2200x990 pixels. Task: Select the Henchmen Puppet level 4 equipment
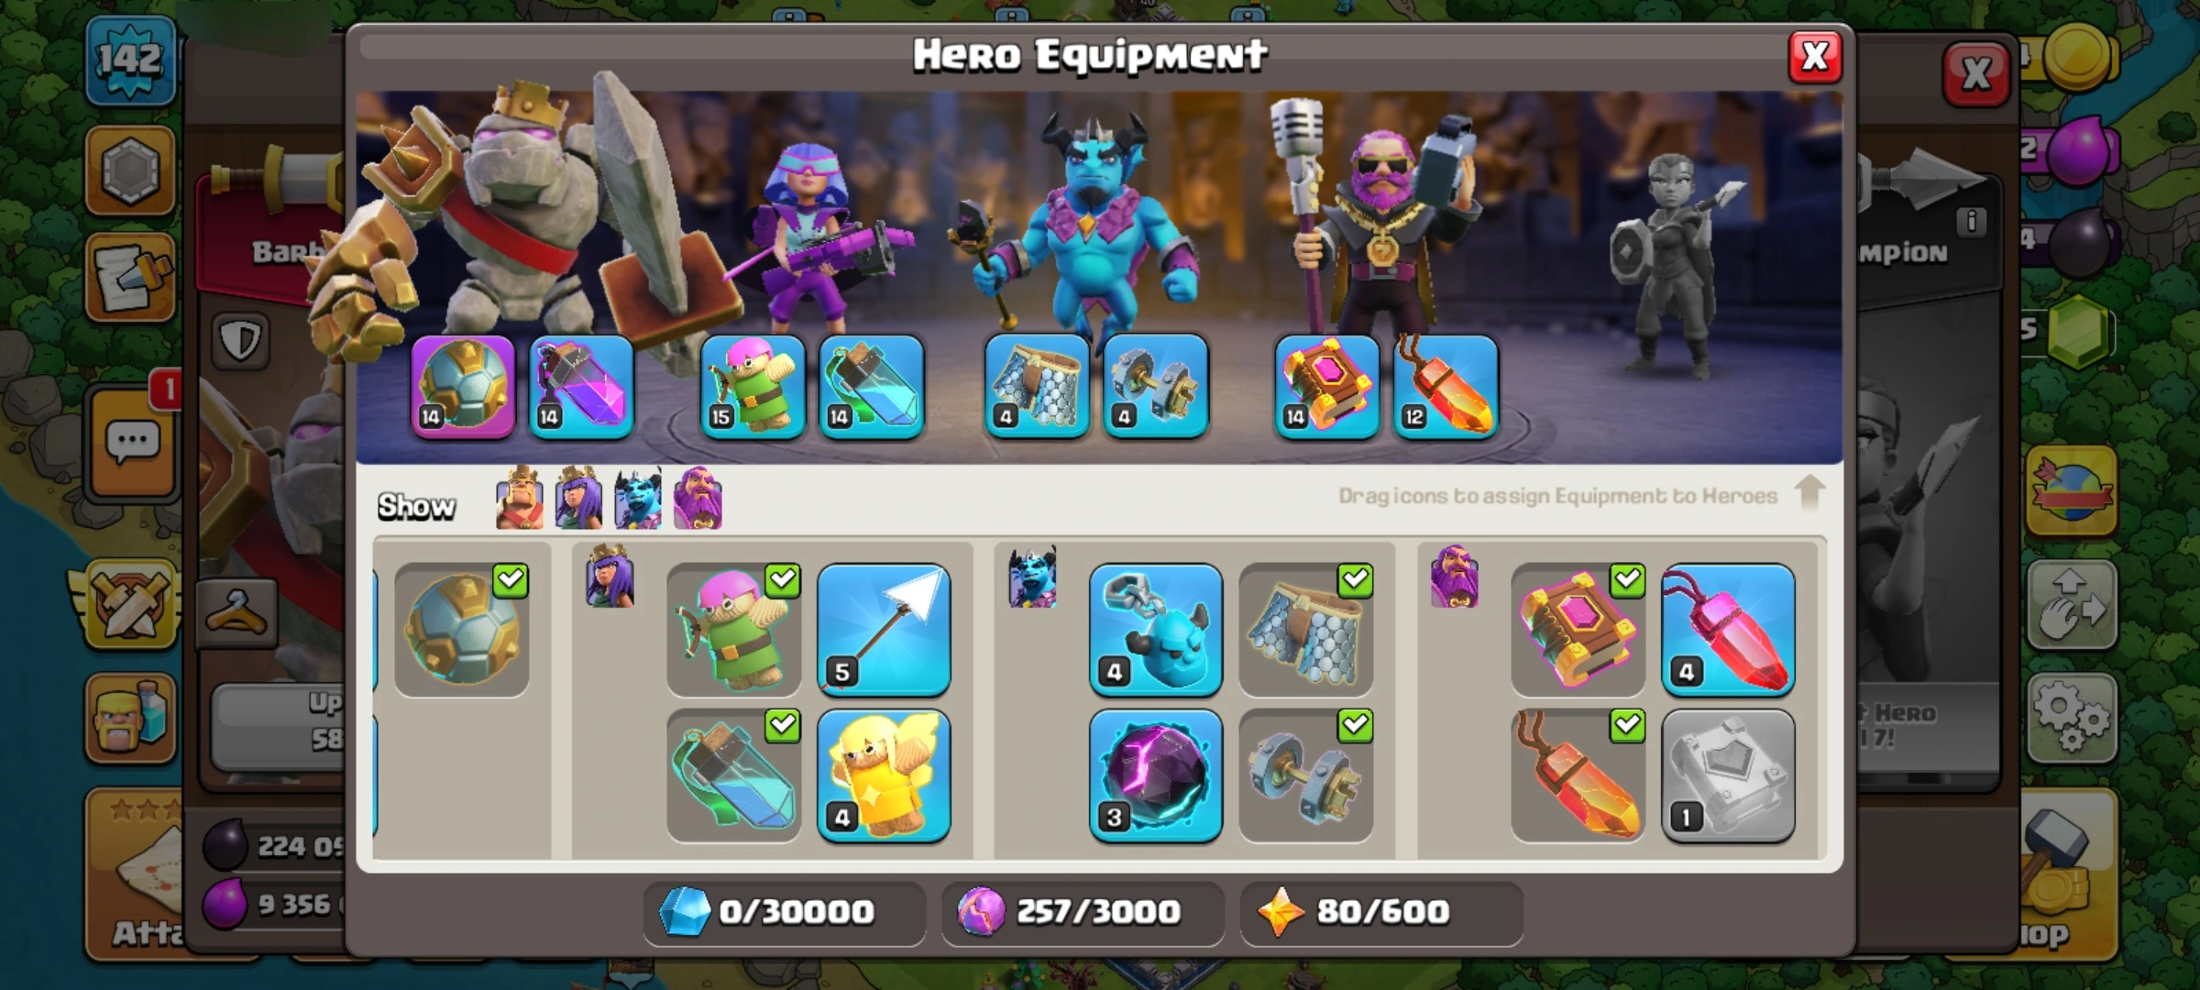1155,630
